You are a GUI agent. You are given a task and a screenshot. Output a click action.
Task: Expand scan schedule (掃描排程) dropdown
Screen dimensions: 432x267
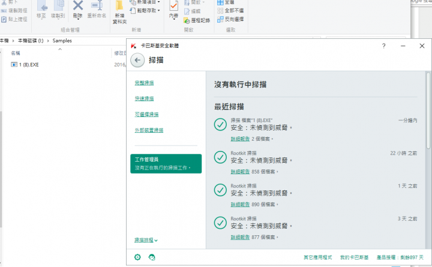pos(146,240)
